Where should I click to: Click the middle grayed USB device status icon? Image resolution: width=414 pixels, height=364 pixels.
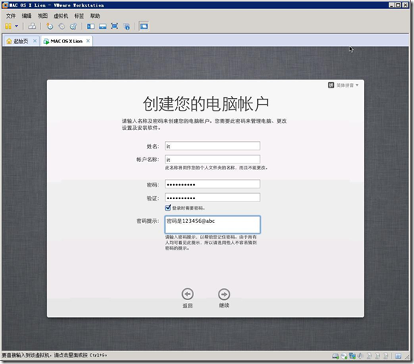pos(378,356)
